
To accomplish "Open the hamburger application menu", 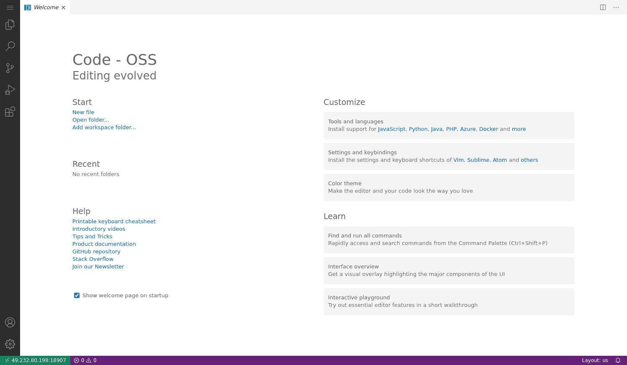I will [10, 8].
